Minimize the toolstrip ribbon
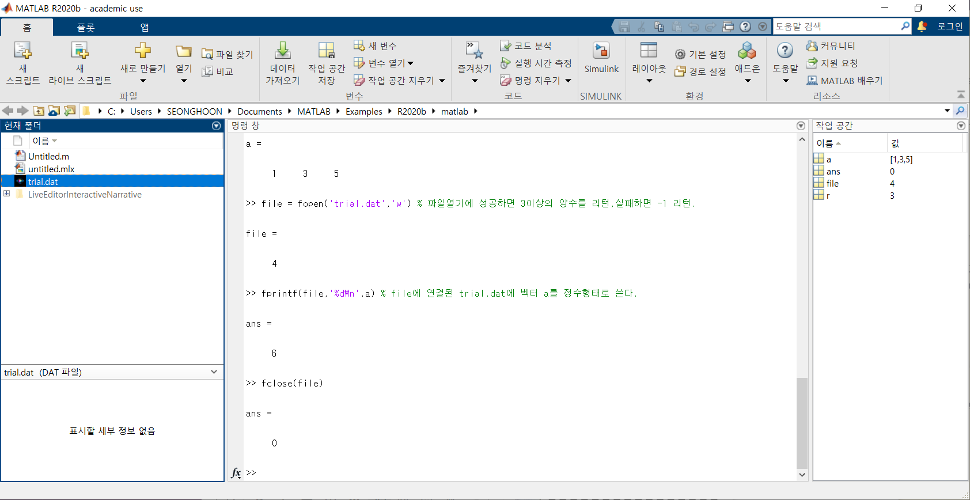The image size is (970, 500). 961,94
